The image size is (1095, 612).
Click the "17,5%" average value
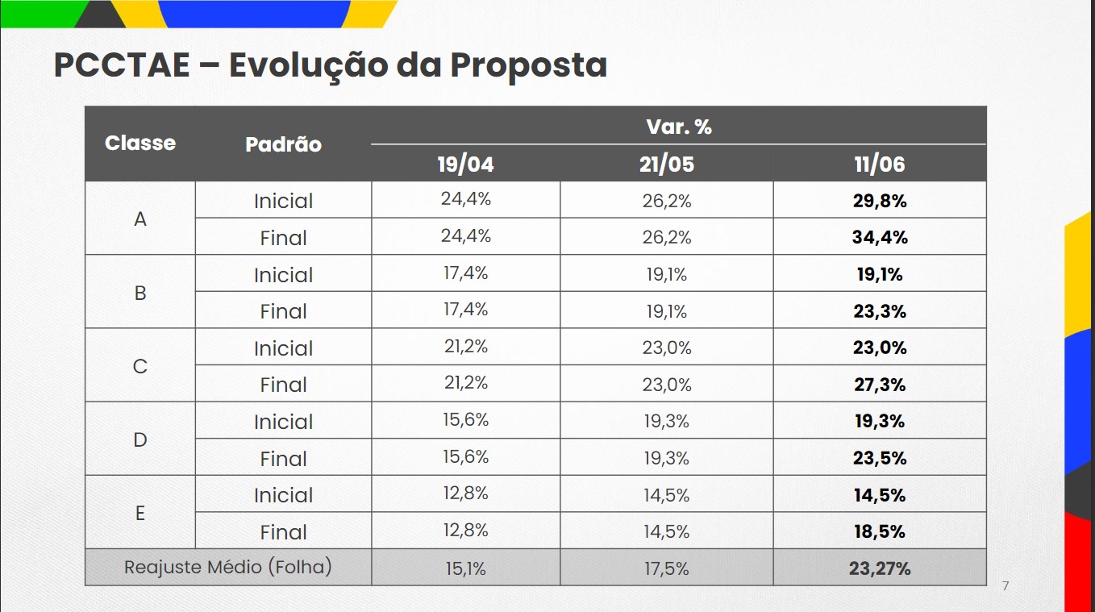click(x=666, y=568)
